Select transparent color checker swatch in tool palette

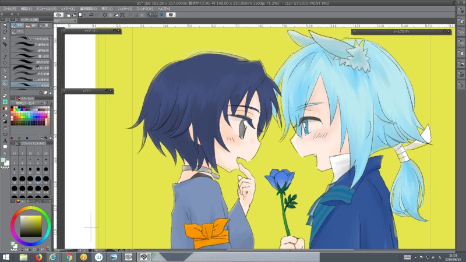[x=5, y=168]
